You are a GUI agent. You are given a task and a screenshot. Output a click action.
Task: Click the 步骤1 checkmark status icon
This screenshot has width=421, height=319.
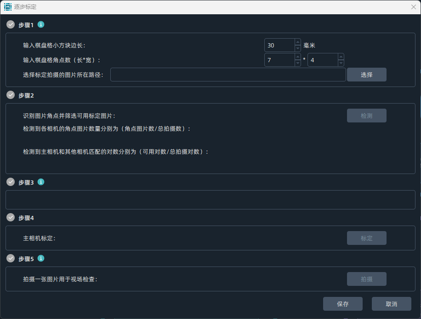[11, 24]
